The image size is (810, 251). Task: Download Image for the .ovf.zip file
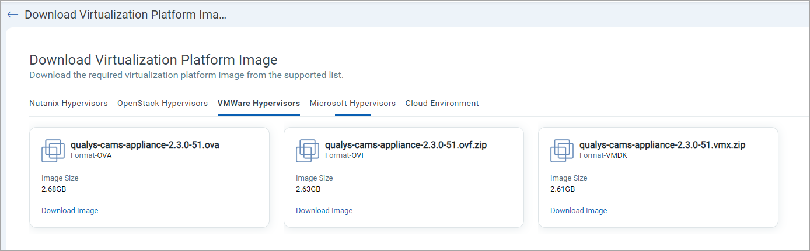pyautogui.click(x=324, y=211)
